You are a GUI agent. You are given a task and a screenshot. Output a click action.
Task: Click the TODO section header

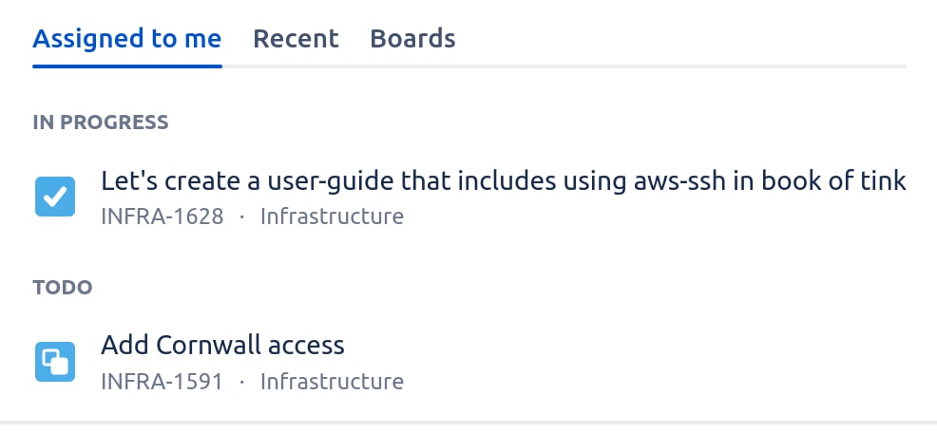click(63, 288)
